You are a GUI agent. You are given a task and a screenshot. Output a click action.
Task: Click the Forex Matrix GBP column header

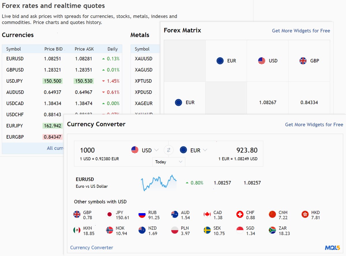[309, 61]
